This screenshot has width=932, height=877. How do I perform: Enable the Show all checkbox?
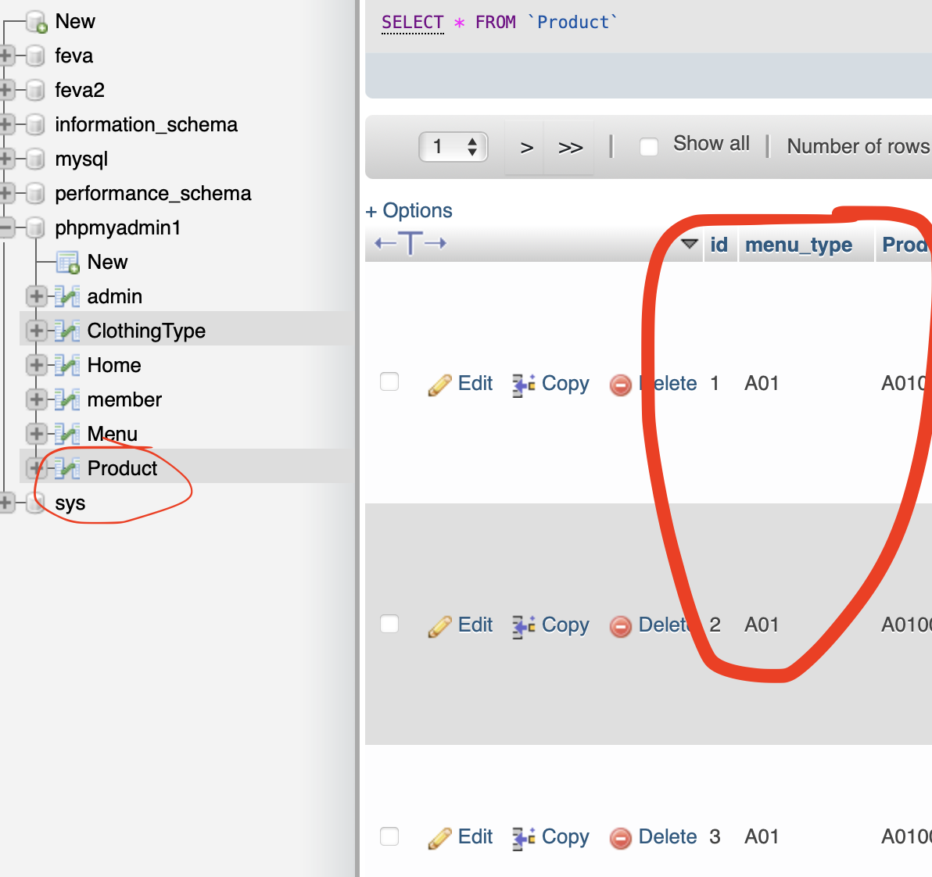pos(648,146)
